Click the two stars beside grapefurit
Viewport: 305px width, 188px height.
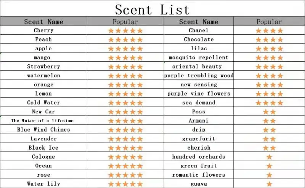click(x=269, y=139)
